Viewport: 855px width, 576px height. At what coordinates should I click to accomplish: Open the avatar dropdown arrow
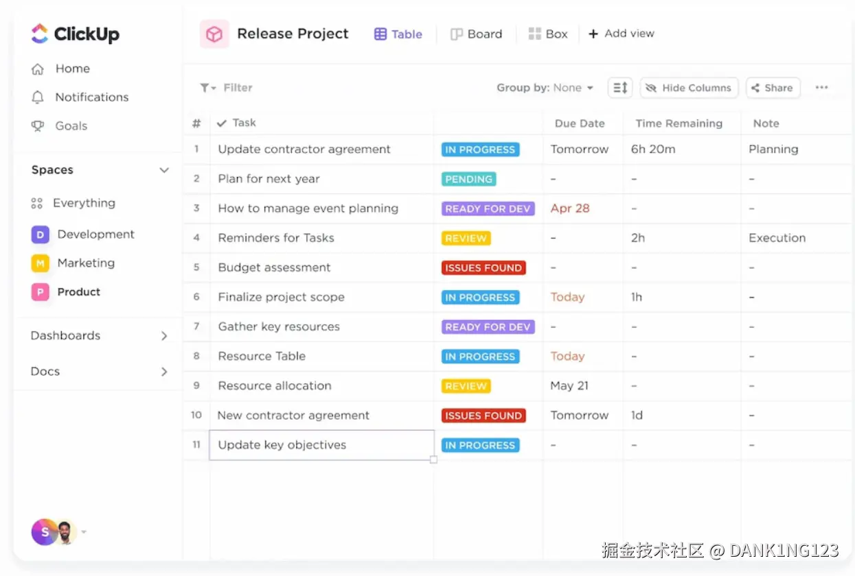[84, 532]
